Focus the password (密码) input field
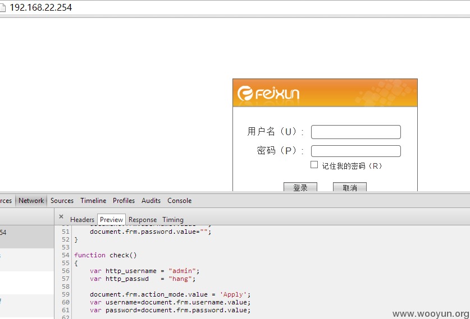The height and width of the screenshot is (319, 470). 356,151
